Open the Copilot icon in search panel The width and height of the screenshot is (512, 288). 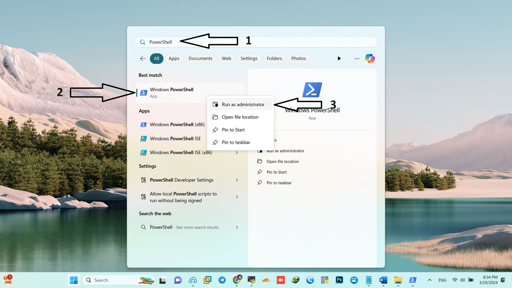pos(370,58)
